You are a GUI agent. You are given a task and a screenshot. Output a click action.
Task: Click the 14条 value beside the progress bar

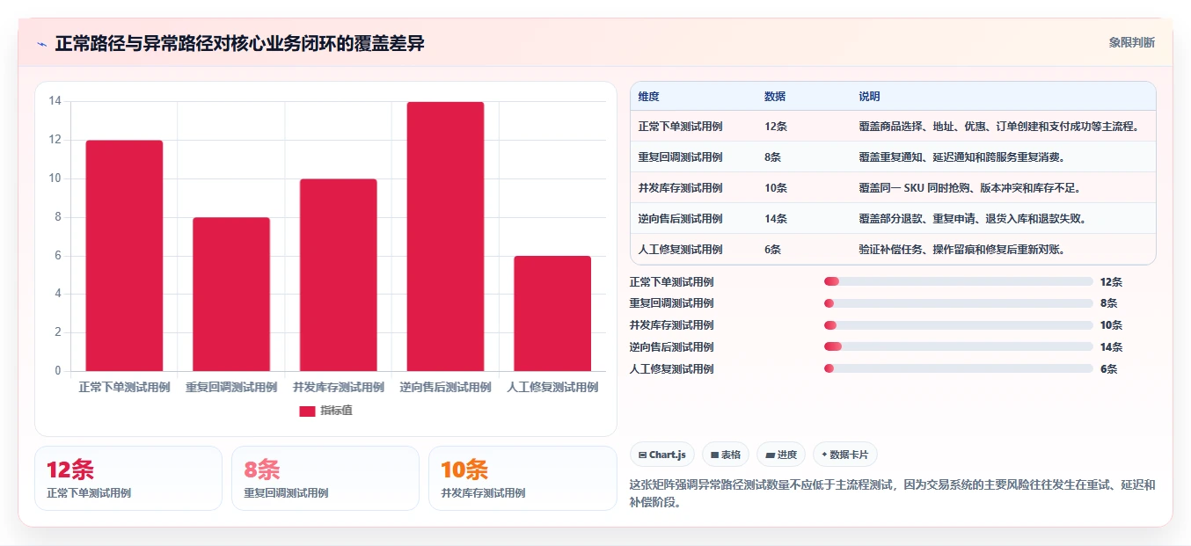tap(1111, 347)
